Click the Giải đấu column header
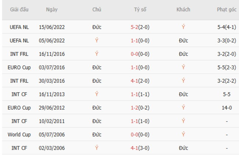 coord(20,10)
